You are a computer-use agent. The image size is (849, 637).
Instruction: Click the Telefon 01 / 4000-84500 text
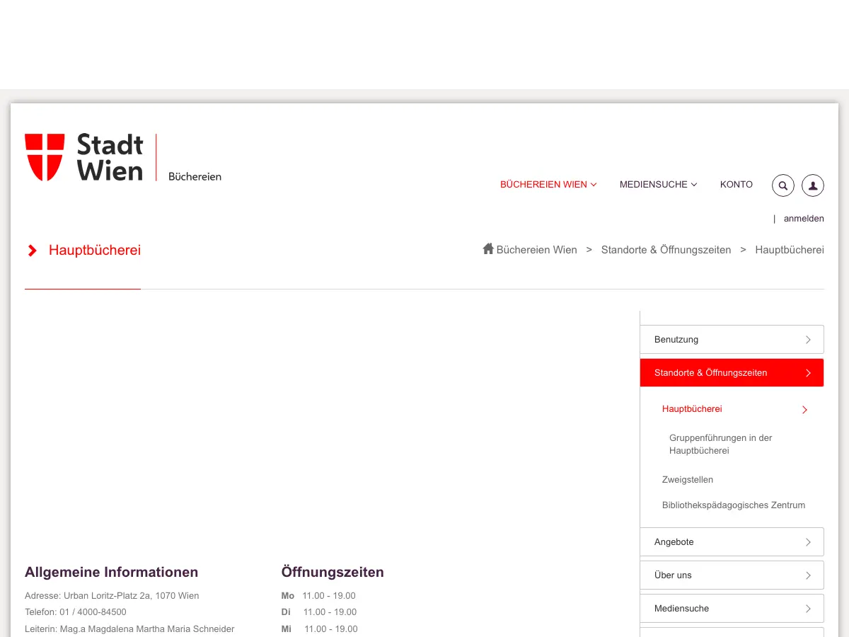[x=76, y=612]
